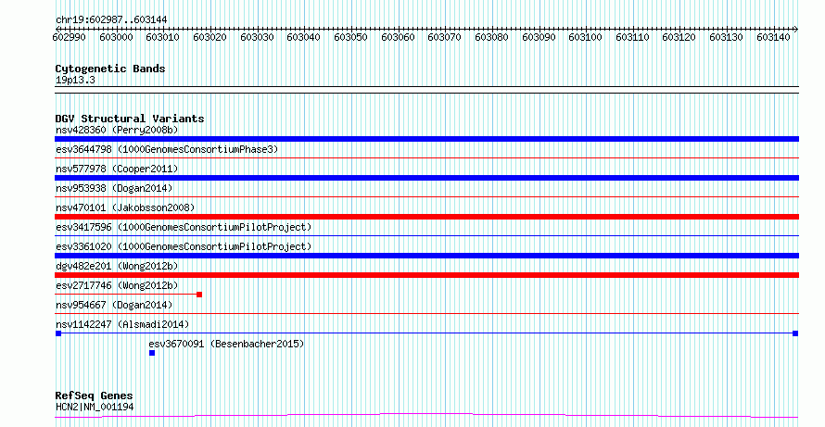Click variant label esv2717746 (Wong2012b)
This screenshot has width=825, height=427.
pyautogui.click(x=117, y=285)
